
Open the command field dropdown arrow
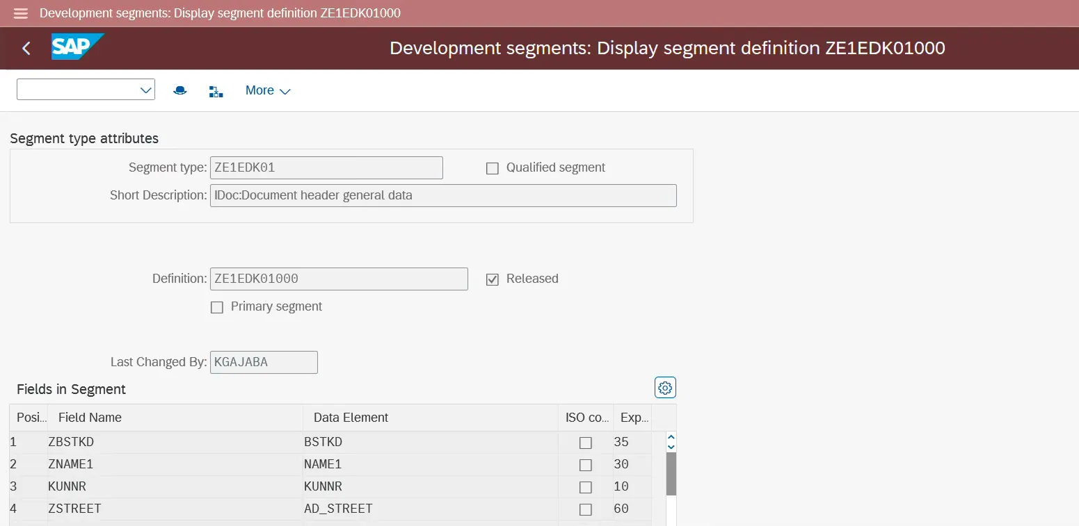tap(146, 90)
